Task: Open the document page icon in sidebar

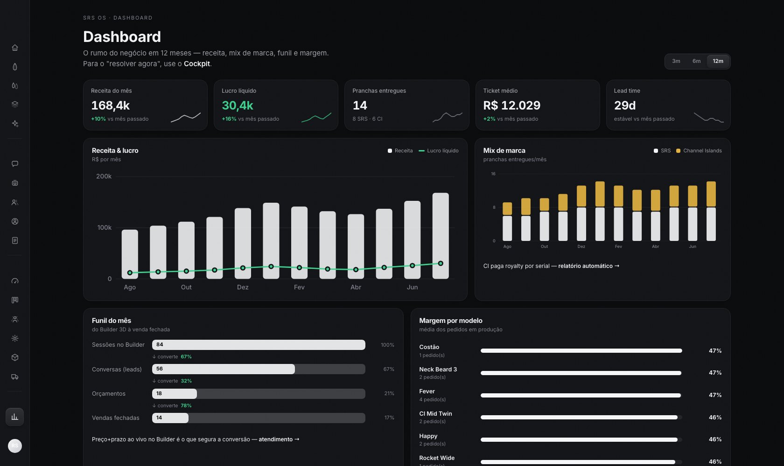Action: pos(15,240)
